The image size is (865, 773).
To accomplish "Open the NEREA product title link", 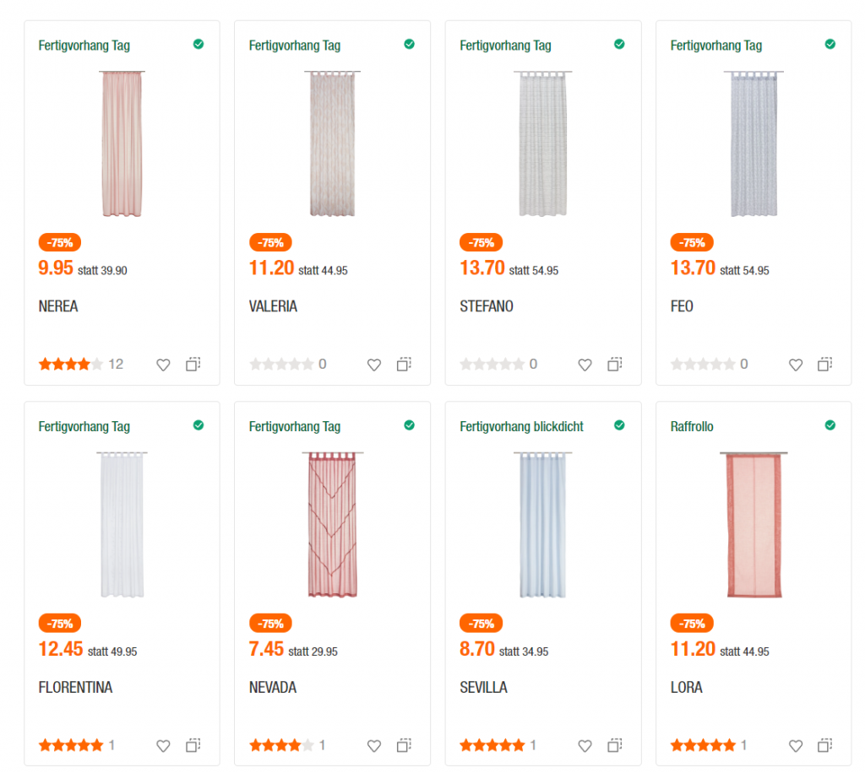I will coord(58,306).
